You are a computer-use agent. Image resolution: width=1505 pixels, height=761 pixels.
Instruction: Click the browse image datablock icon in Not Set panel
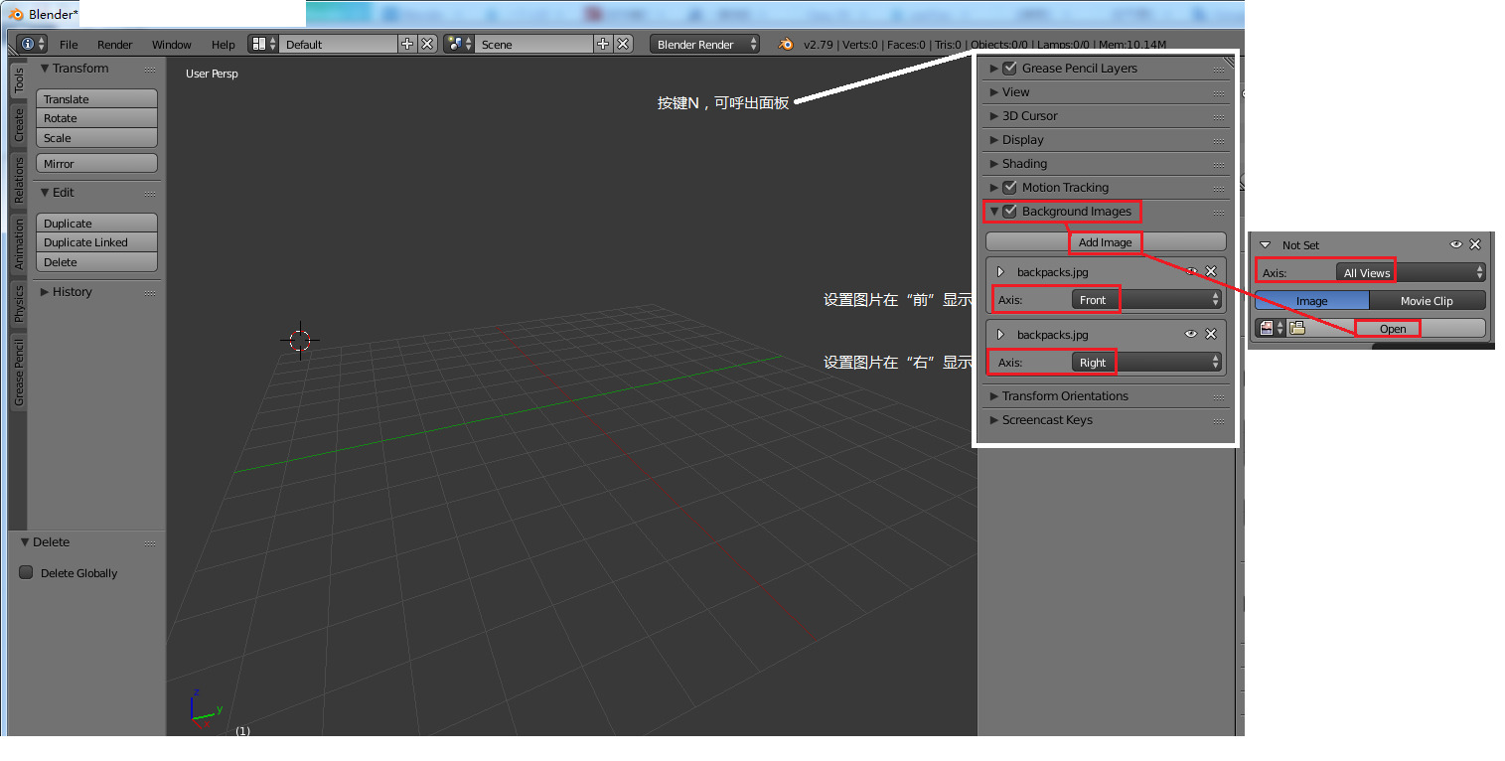(1268, 327)
